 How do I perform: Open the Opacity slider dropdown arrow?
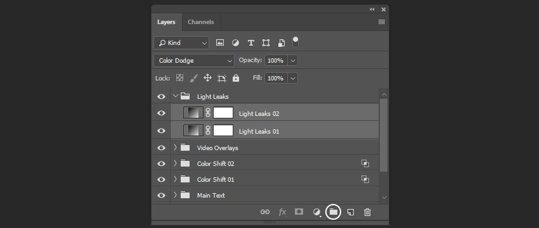292,60
